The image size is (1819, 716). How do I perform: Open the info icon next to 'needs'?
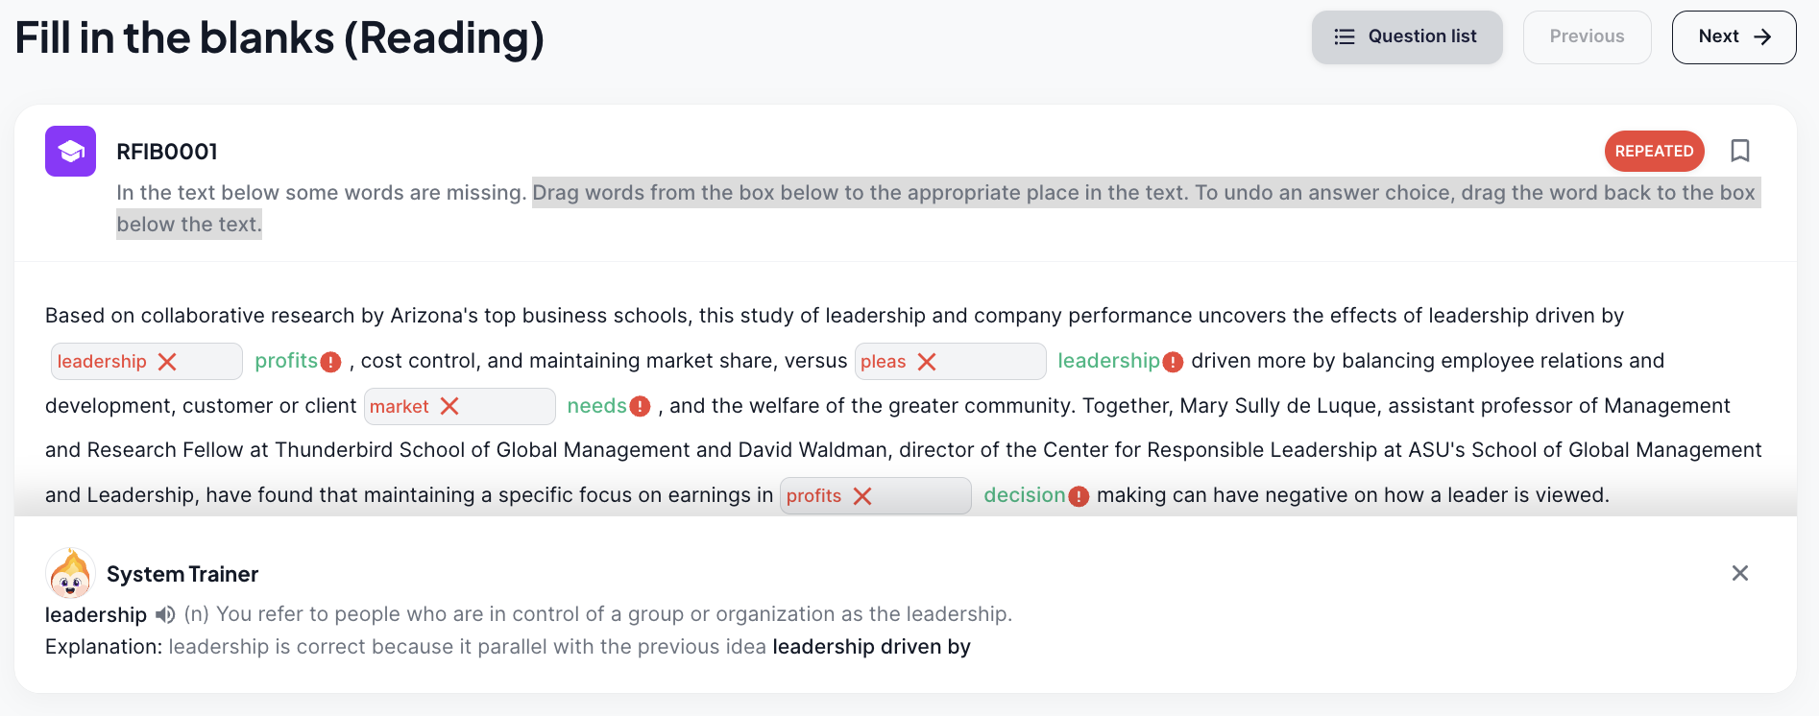pos(640,407)
